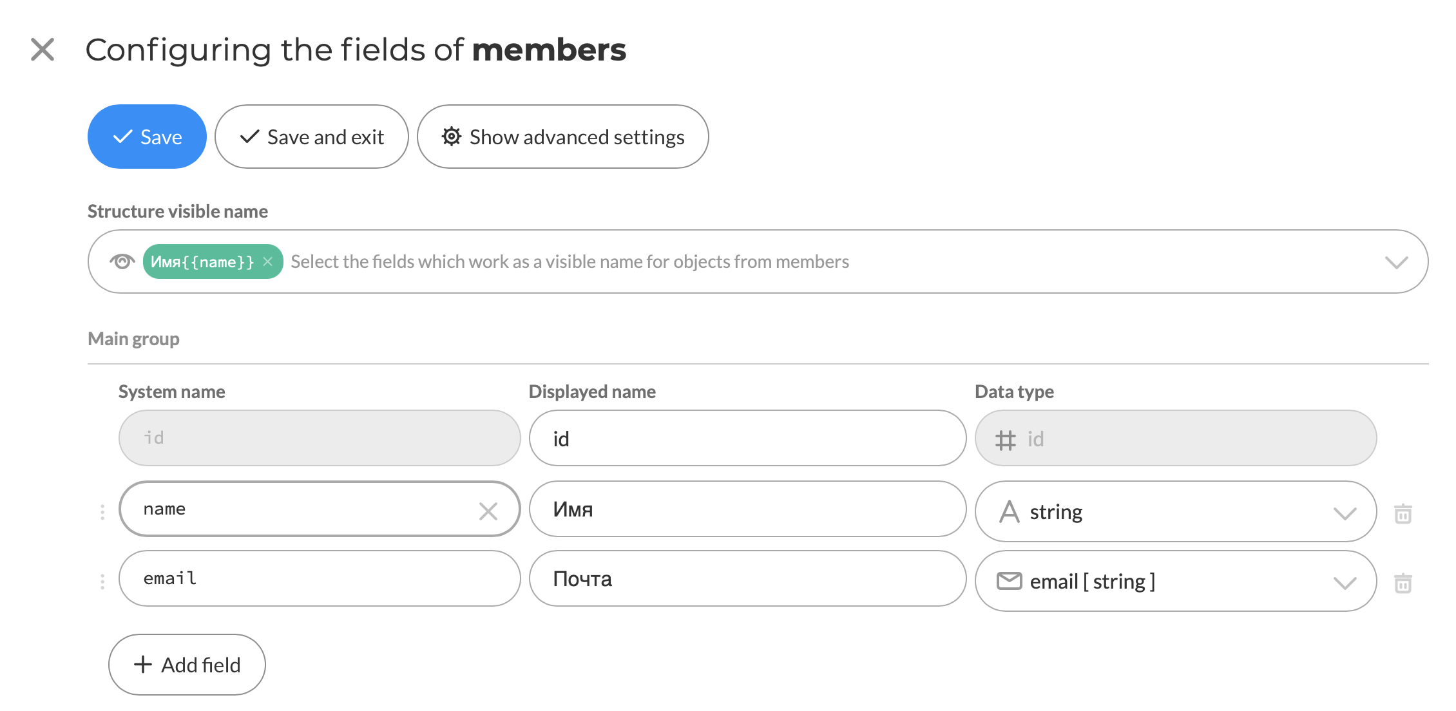Screen dimensions: 1456x711
Task: Click the envelope icon in email data type
Action: click(1009, 581)
